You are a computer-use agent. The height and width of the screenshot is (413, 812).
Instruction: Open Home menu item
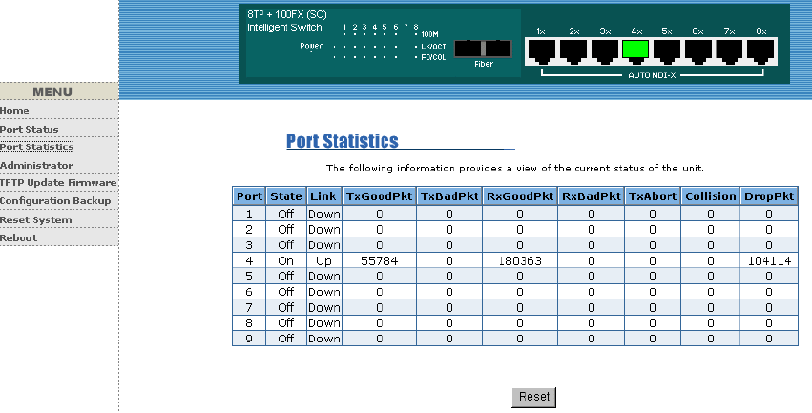click(14, 111)
